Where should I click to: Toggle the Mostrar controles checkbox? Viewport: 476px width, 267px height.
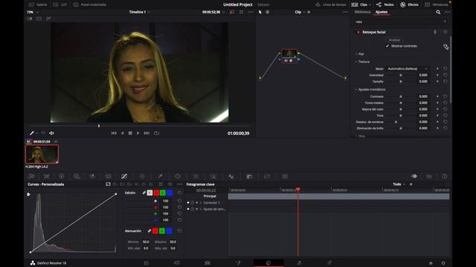point(387,46)
